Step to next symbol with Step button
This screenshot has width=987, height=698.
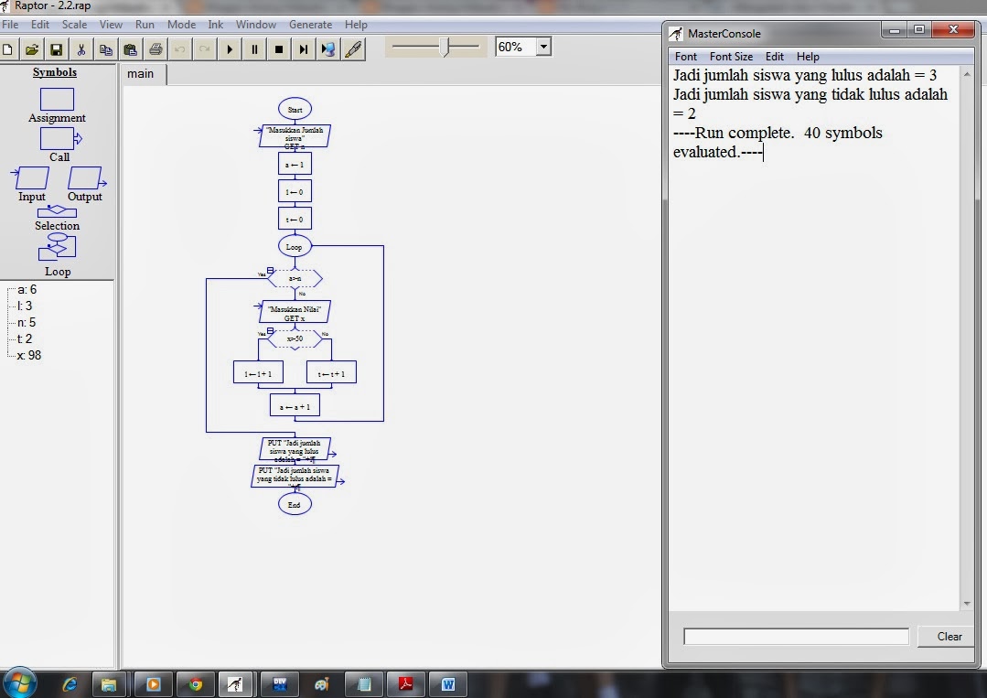point(304,49)
